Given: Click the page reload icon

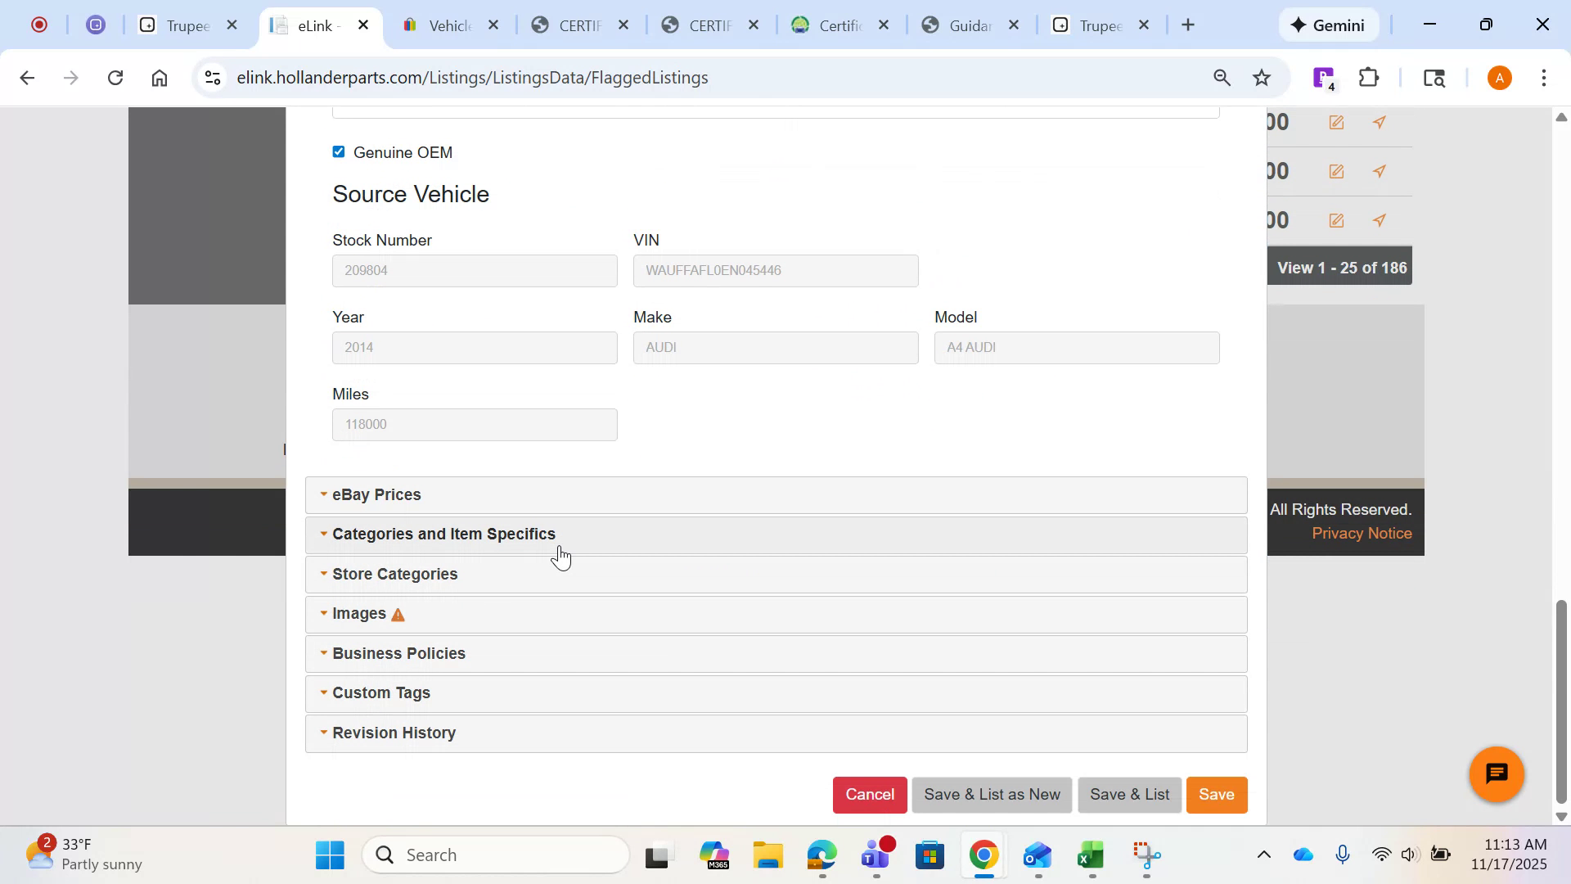Looking at the screenshot, I should 115,77.
